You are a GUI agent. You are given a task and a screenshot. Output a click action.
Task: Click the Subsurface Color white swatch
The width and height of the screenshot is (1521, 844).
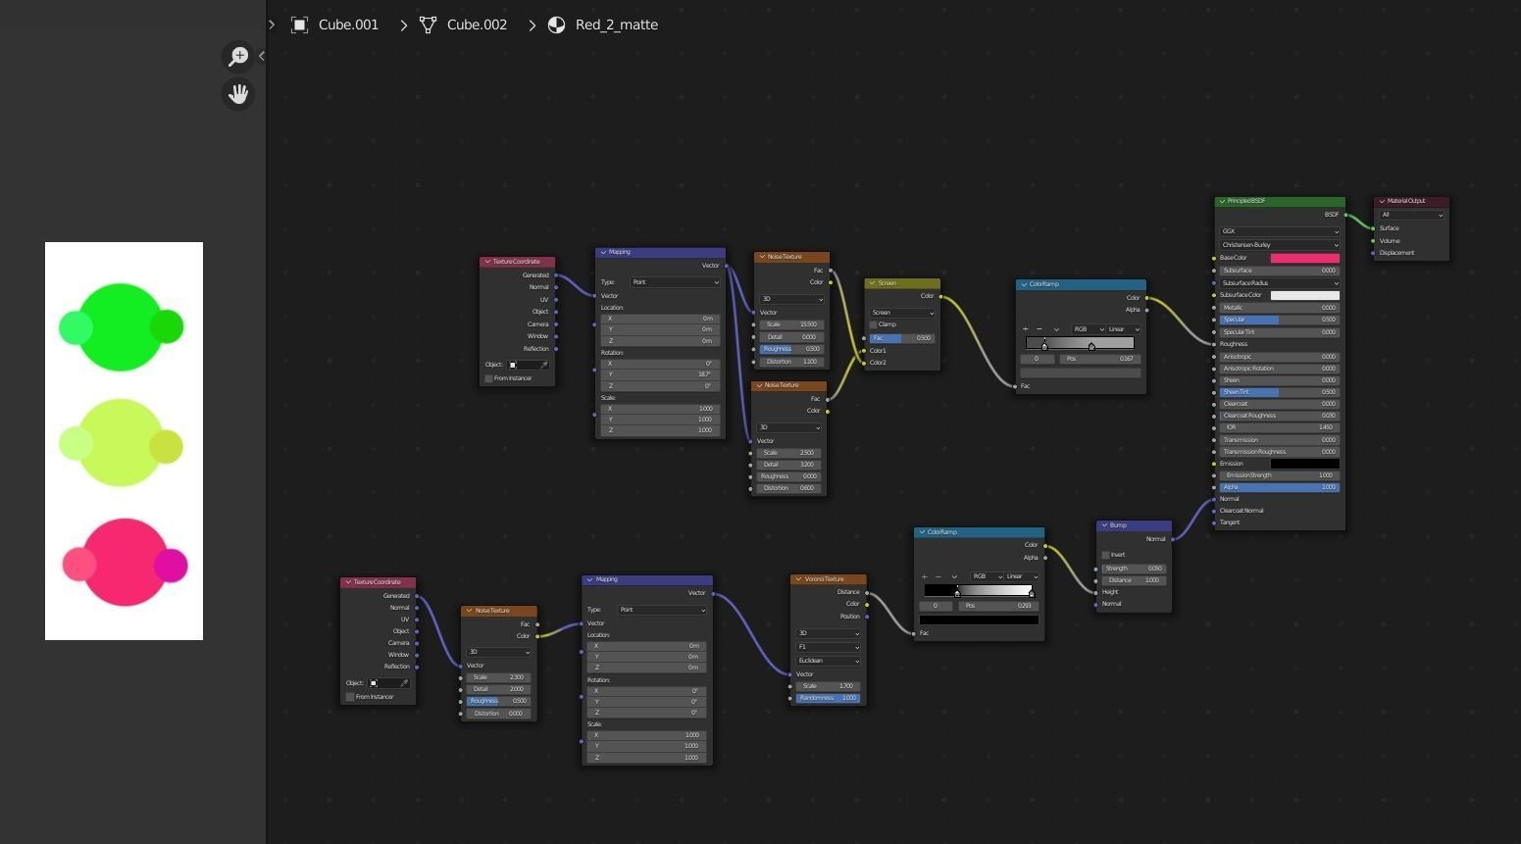(x=1305, y=295)
